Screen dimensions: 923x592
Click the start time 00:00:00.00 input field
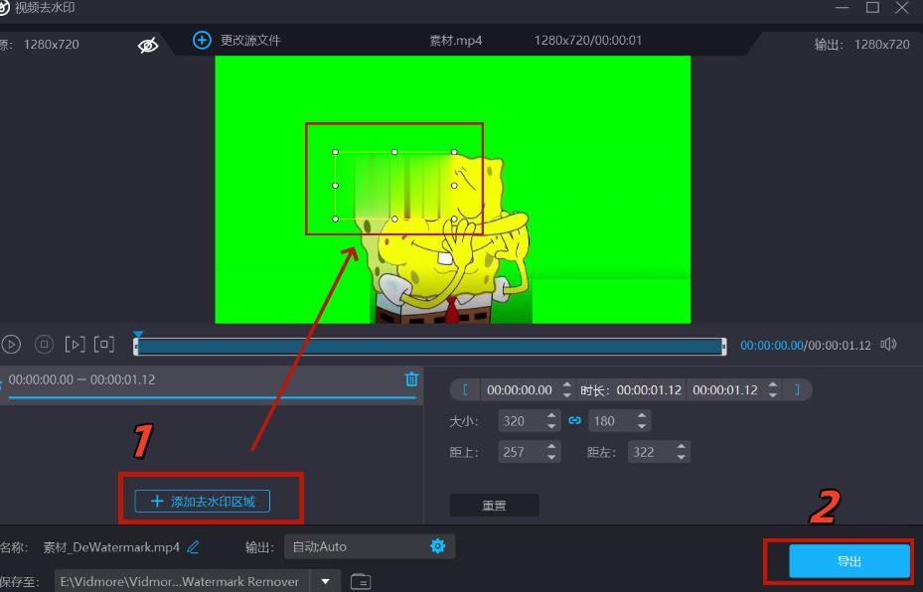point(519,390)
